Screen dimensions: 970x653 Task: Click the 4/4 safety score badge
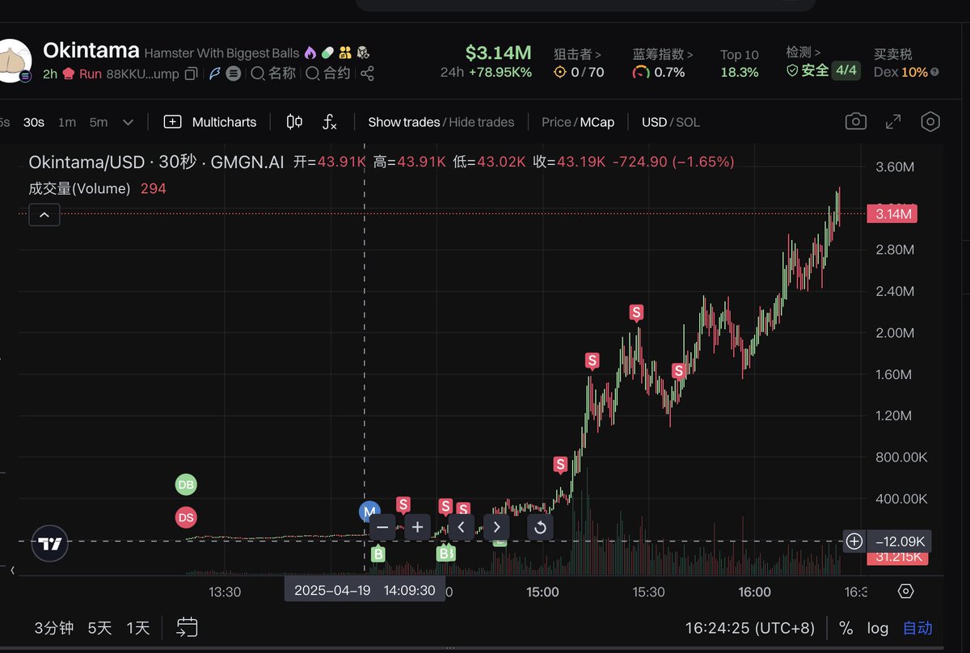(846, 70)
